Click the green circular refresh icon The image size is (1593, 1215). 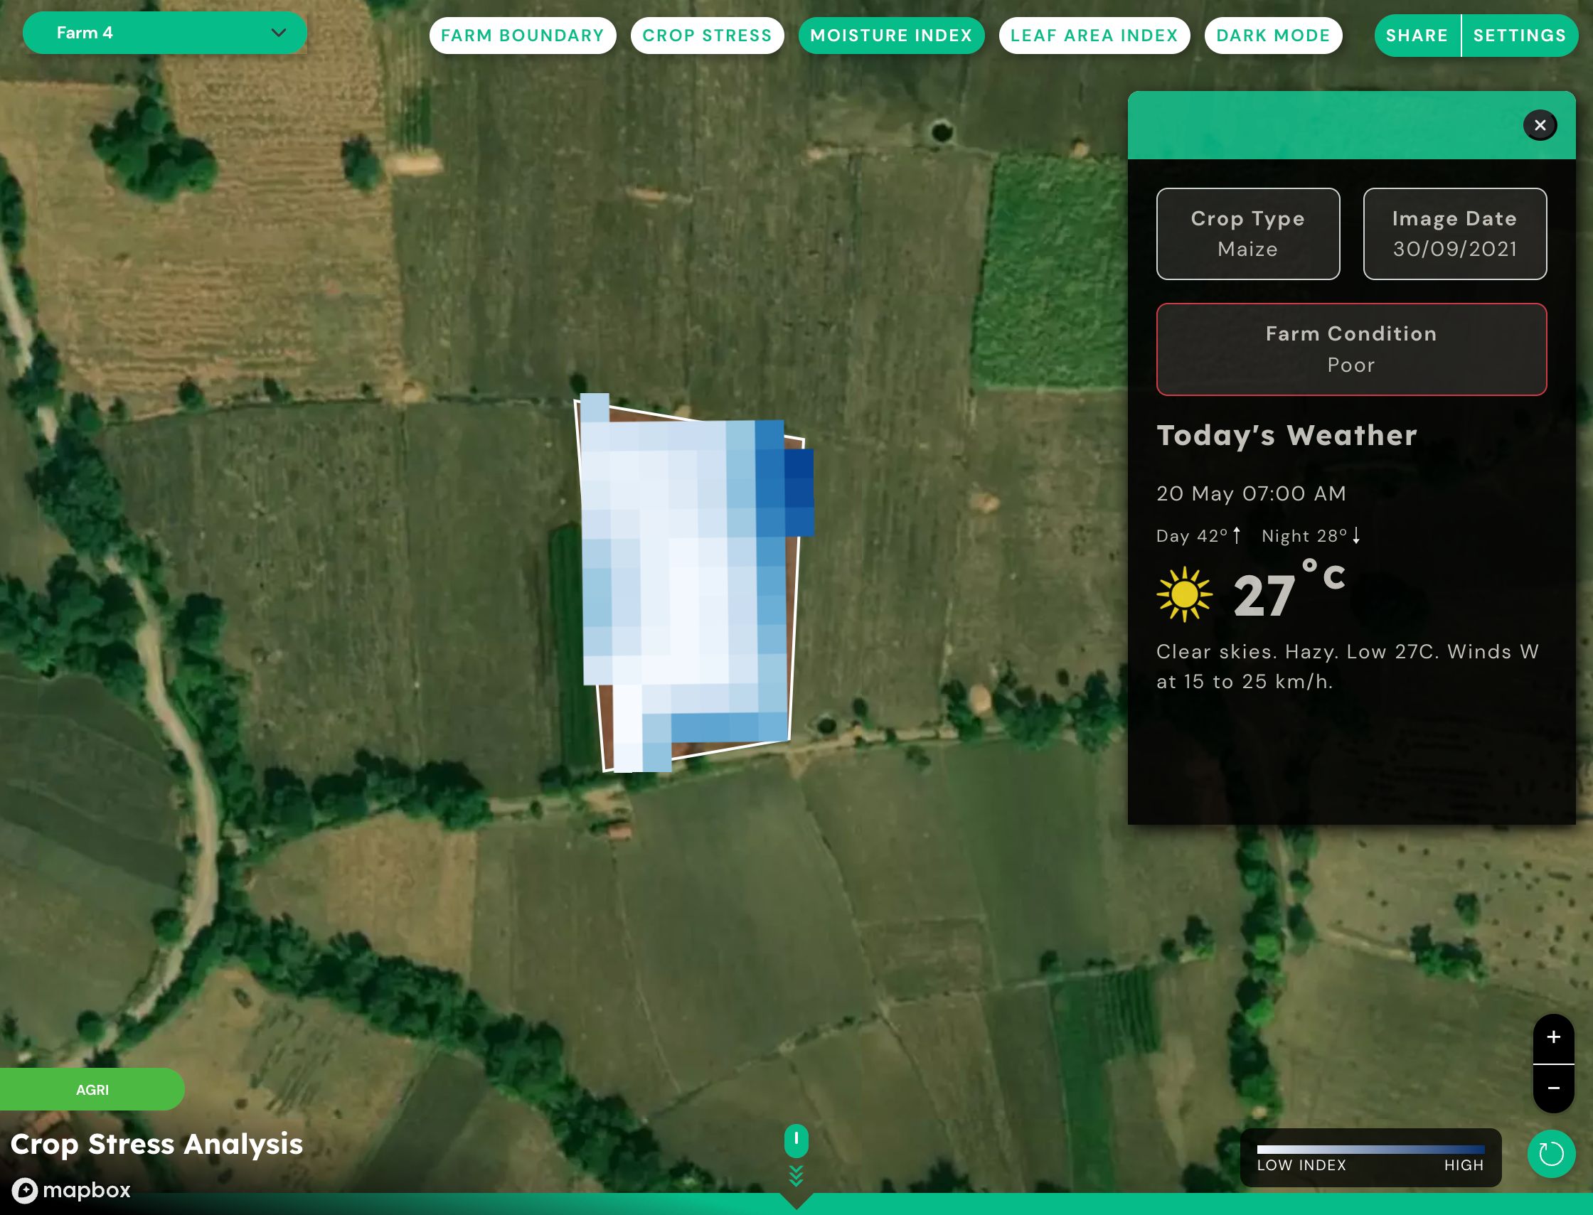point(1550,1155)
